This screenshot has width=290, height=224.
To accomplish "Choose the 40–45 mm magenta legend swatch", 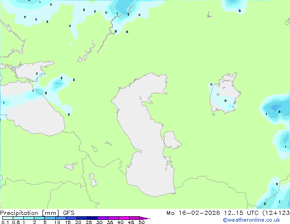I will tap(124, 218).
